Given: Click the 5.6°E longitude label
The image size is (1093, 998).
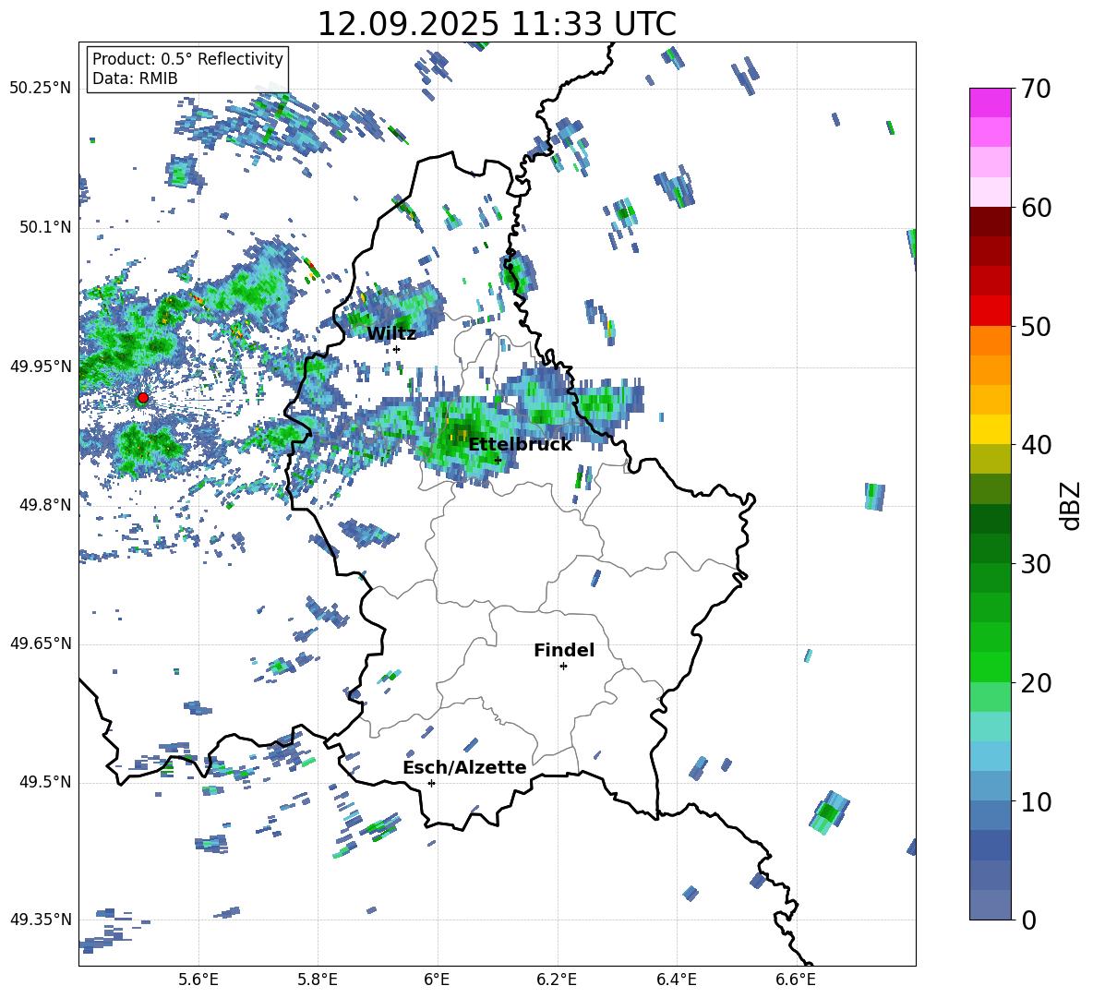Looking at the screenshot, I should coord(198,980).
